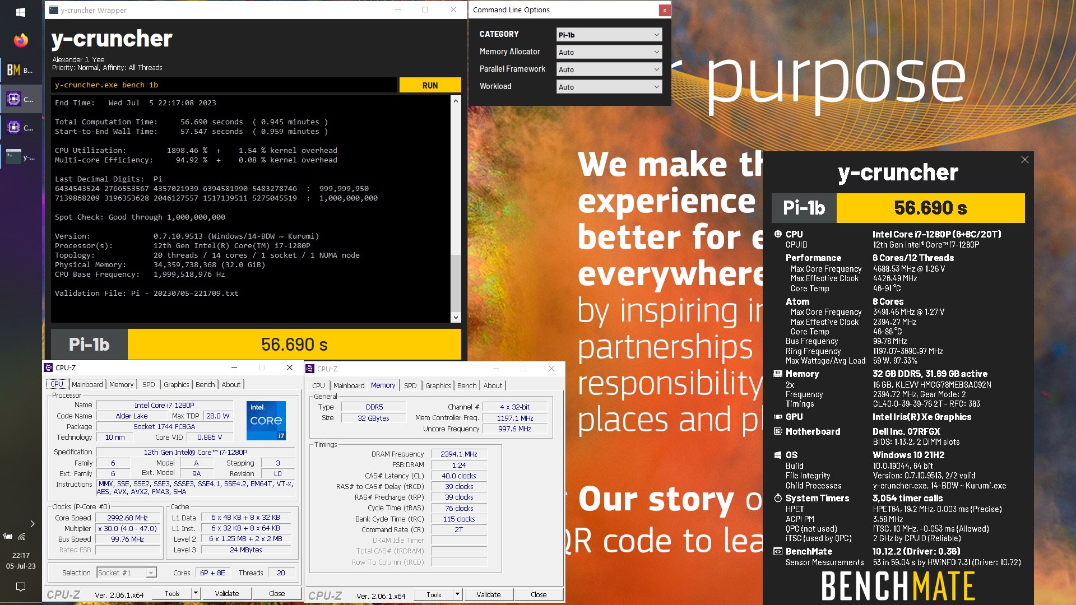Switch to the first CPU-Z taskbar item
1076x605 pixels.
21,99
